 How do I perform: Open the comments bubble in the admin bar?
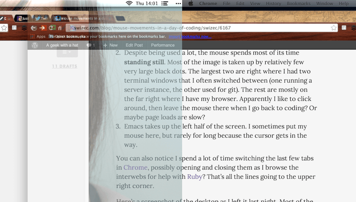click(90, 45)
